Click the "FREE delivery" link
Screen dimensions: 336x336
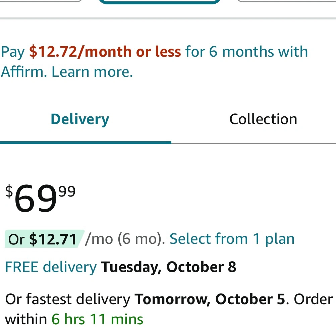point(51,267)
